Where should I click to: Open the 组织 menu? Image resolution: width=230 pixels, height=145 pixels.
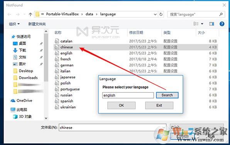pyautogui.click(x=14, y=24)
